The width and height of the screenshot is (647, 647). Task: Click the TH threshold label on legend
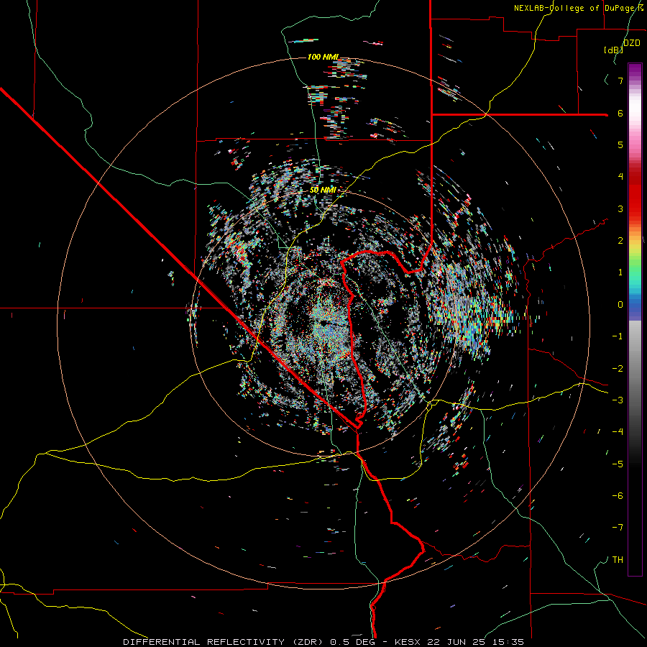(x=618, y=560)
